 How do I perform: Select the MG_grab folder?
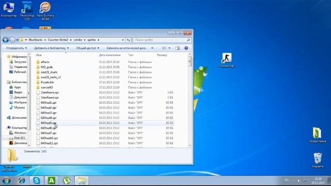(x=47, y=67)
